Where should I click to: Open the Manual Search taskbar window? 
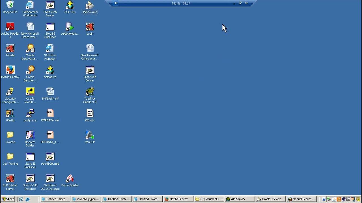pos(301,199)
